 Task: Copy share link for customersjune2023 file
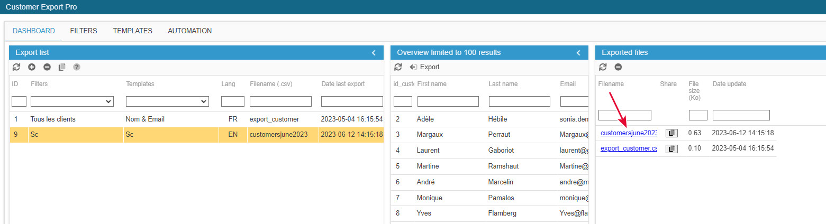click(x=671, y=133)
